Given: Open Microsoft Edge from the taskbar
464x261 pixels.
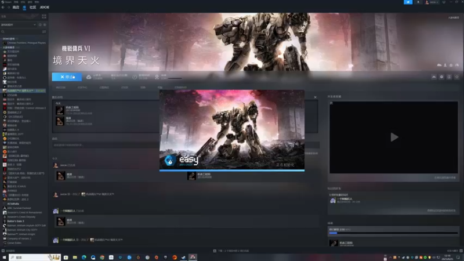Looking at the screenshot, I should point(84,258).
